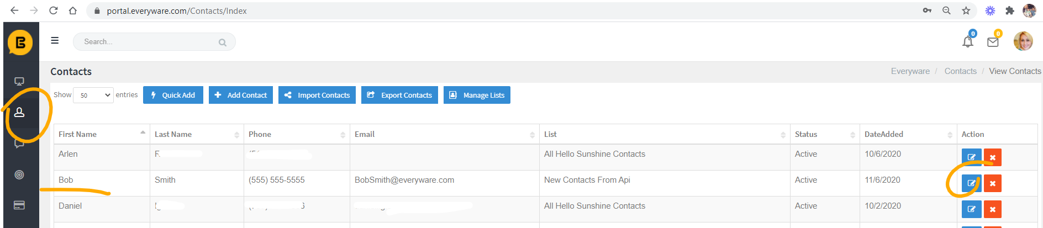
Task: Click Export Contacts button
Action: 400,95
